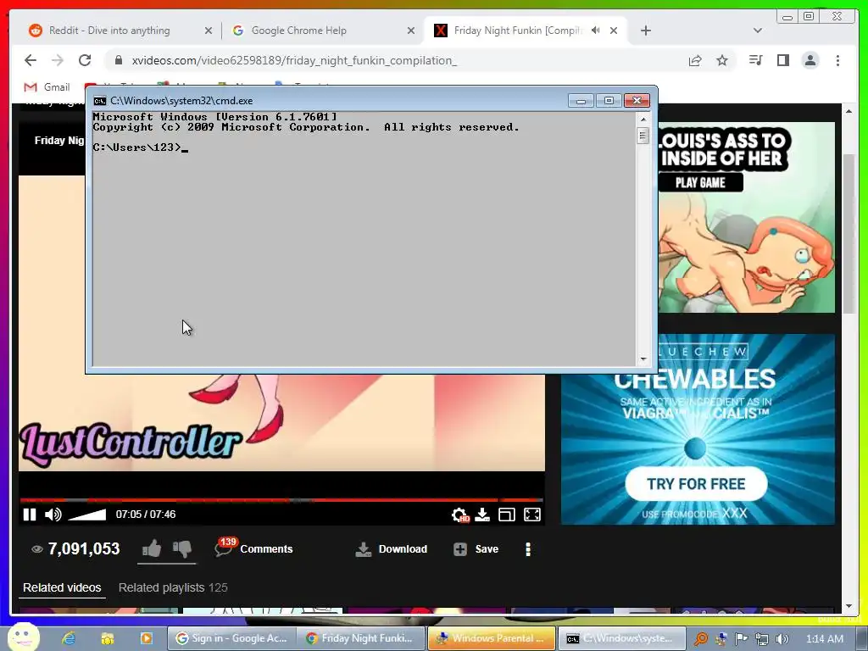Close the Friday Night Funkin tab
This screenshot has width=868, height=651.
click(x=614, y=31)
